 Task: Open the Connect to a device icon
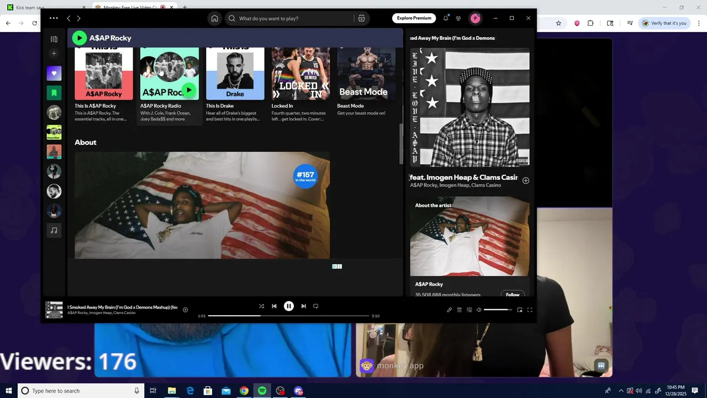(469, 310)
